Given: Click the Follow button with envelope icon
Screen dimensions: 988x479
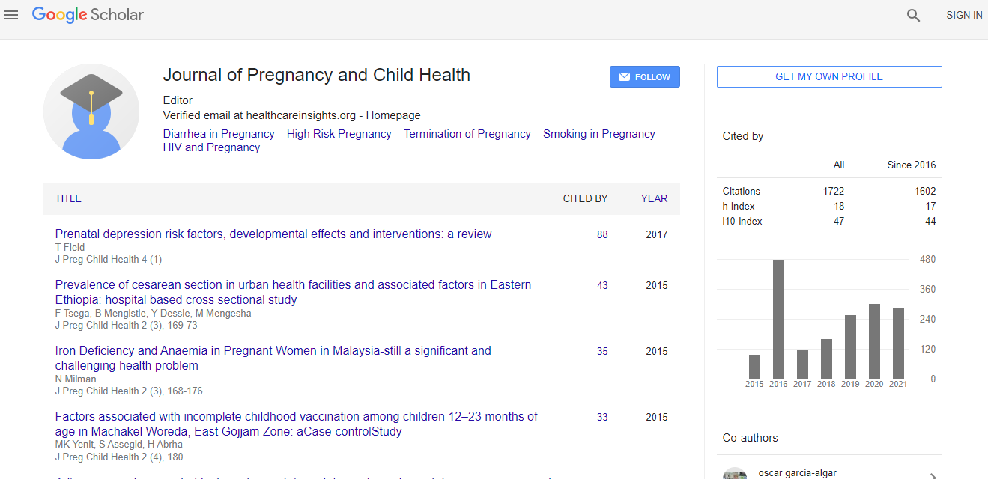Looking at the screenshot, I should pos(644,77).
